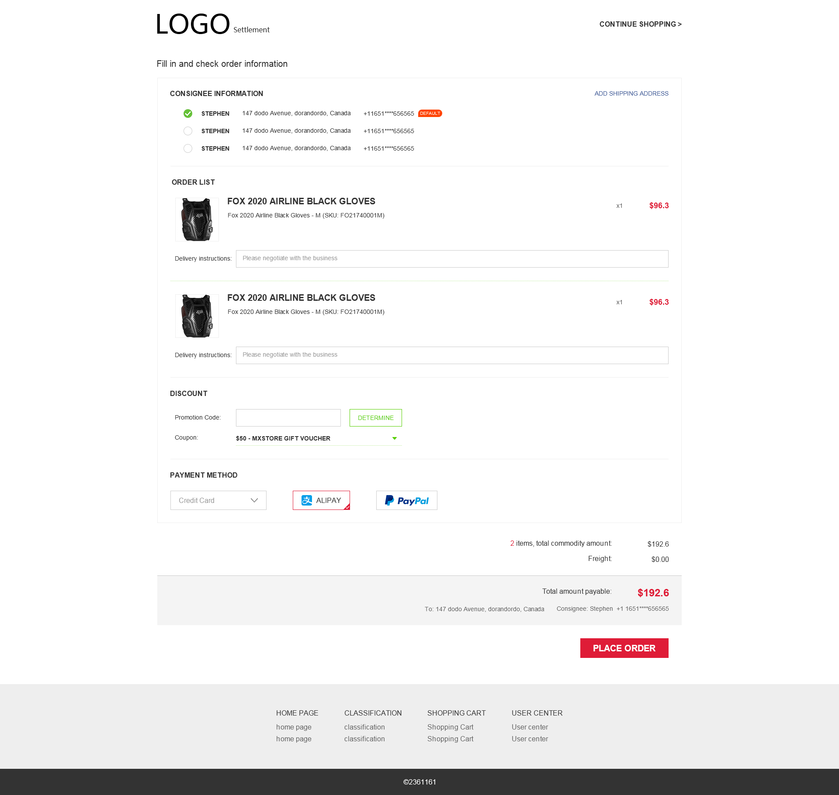Open HOME PAGE footer heading

(x=297, y=713)
